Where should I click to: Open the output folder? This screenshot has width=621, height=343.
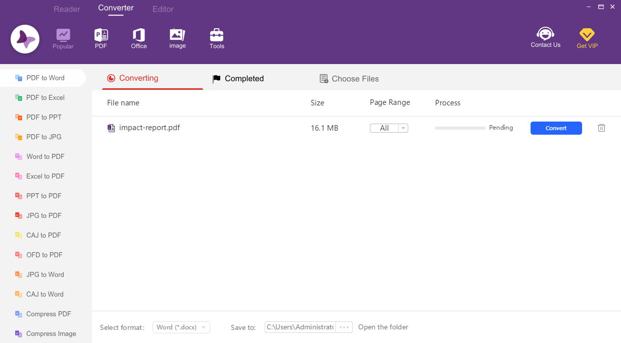click(383, 327)
